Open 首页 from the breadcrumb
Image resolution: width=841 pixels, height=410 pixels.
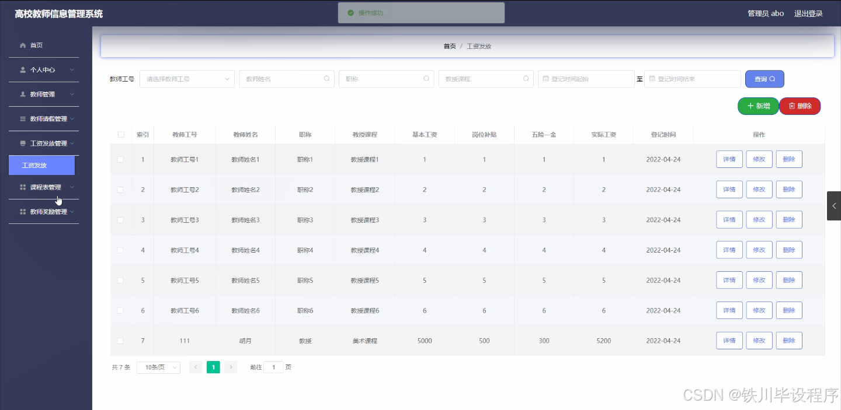click(449, 45)
